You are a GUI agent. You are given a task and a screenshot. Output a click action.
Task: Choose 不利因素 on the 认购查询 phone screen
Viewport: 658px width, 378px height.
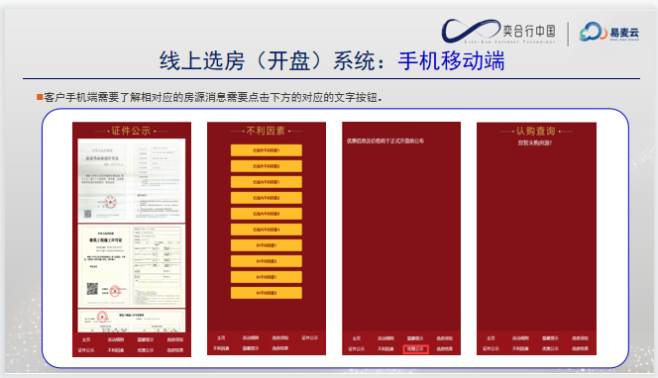[520, 348]
